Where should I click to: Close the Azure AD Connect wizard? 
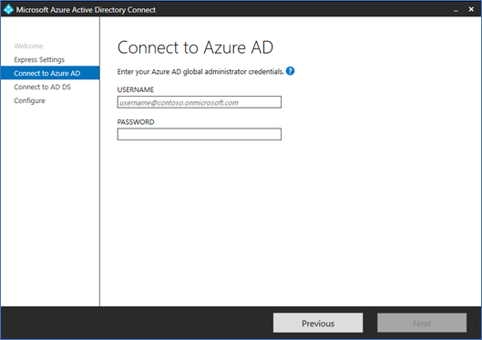(471, 9)
